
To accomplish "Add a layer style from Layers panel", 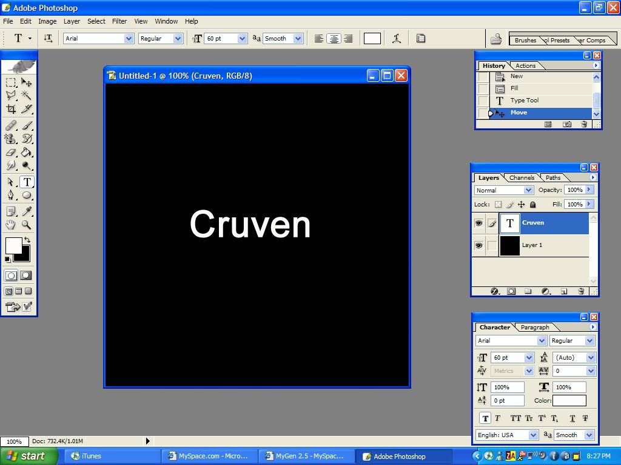I will pos(495,291).
